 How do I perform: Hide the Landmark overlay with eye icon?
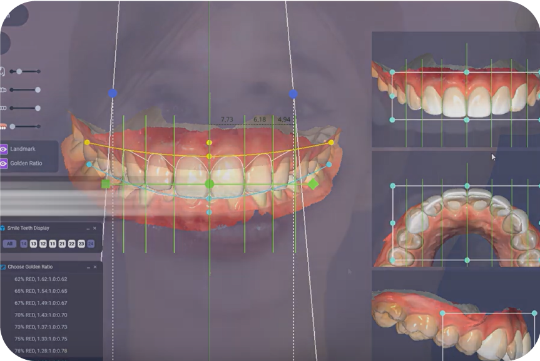(x=4, y=150)
